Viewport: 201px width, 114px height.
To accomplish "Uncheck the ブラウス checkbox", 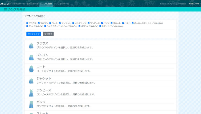I will tap(27, 23).
